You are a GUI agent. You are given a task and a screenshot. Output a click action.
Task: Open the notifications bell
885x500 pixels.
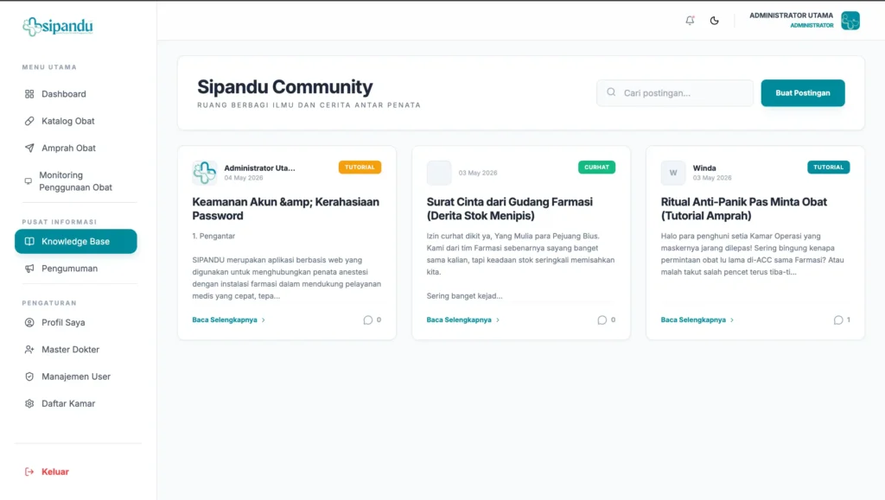tap(690, 20)
